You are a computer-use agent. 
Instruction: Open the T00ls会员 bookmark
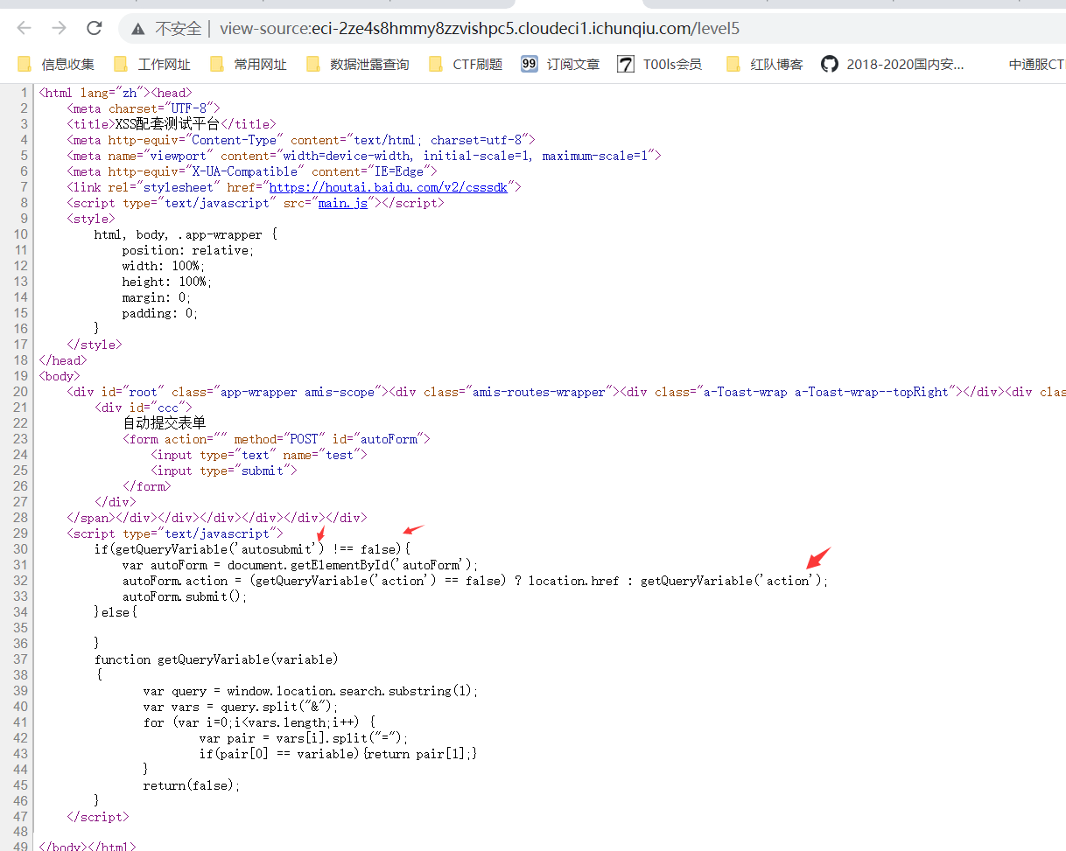659,64
